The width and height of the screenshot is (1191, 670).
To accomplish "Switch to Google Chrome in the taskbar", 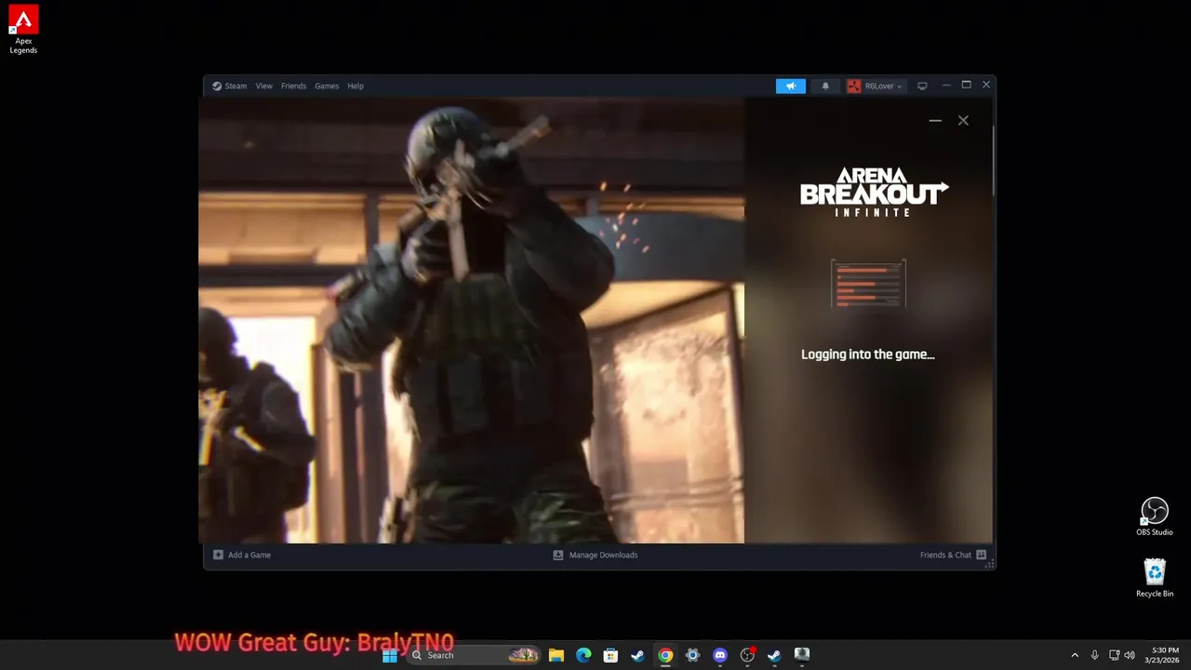I will click(x=665, y=655).
